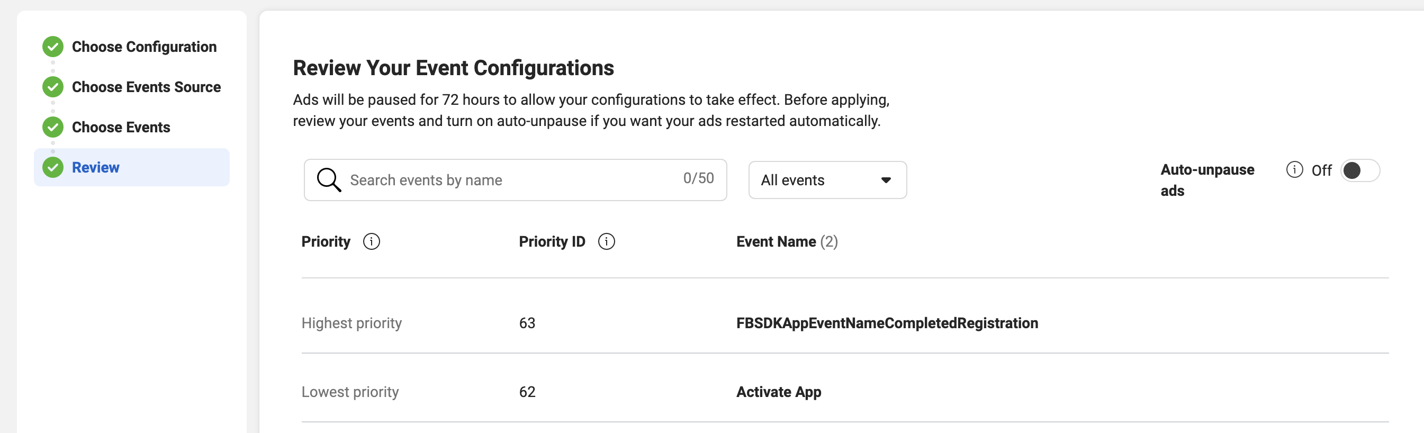The height and width of the screenshot is (433, 1424).
Task: Select the Activate App event row
Action: coord(778,392)
